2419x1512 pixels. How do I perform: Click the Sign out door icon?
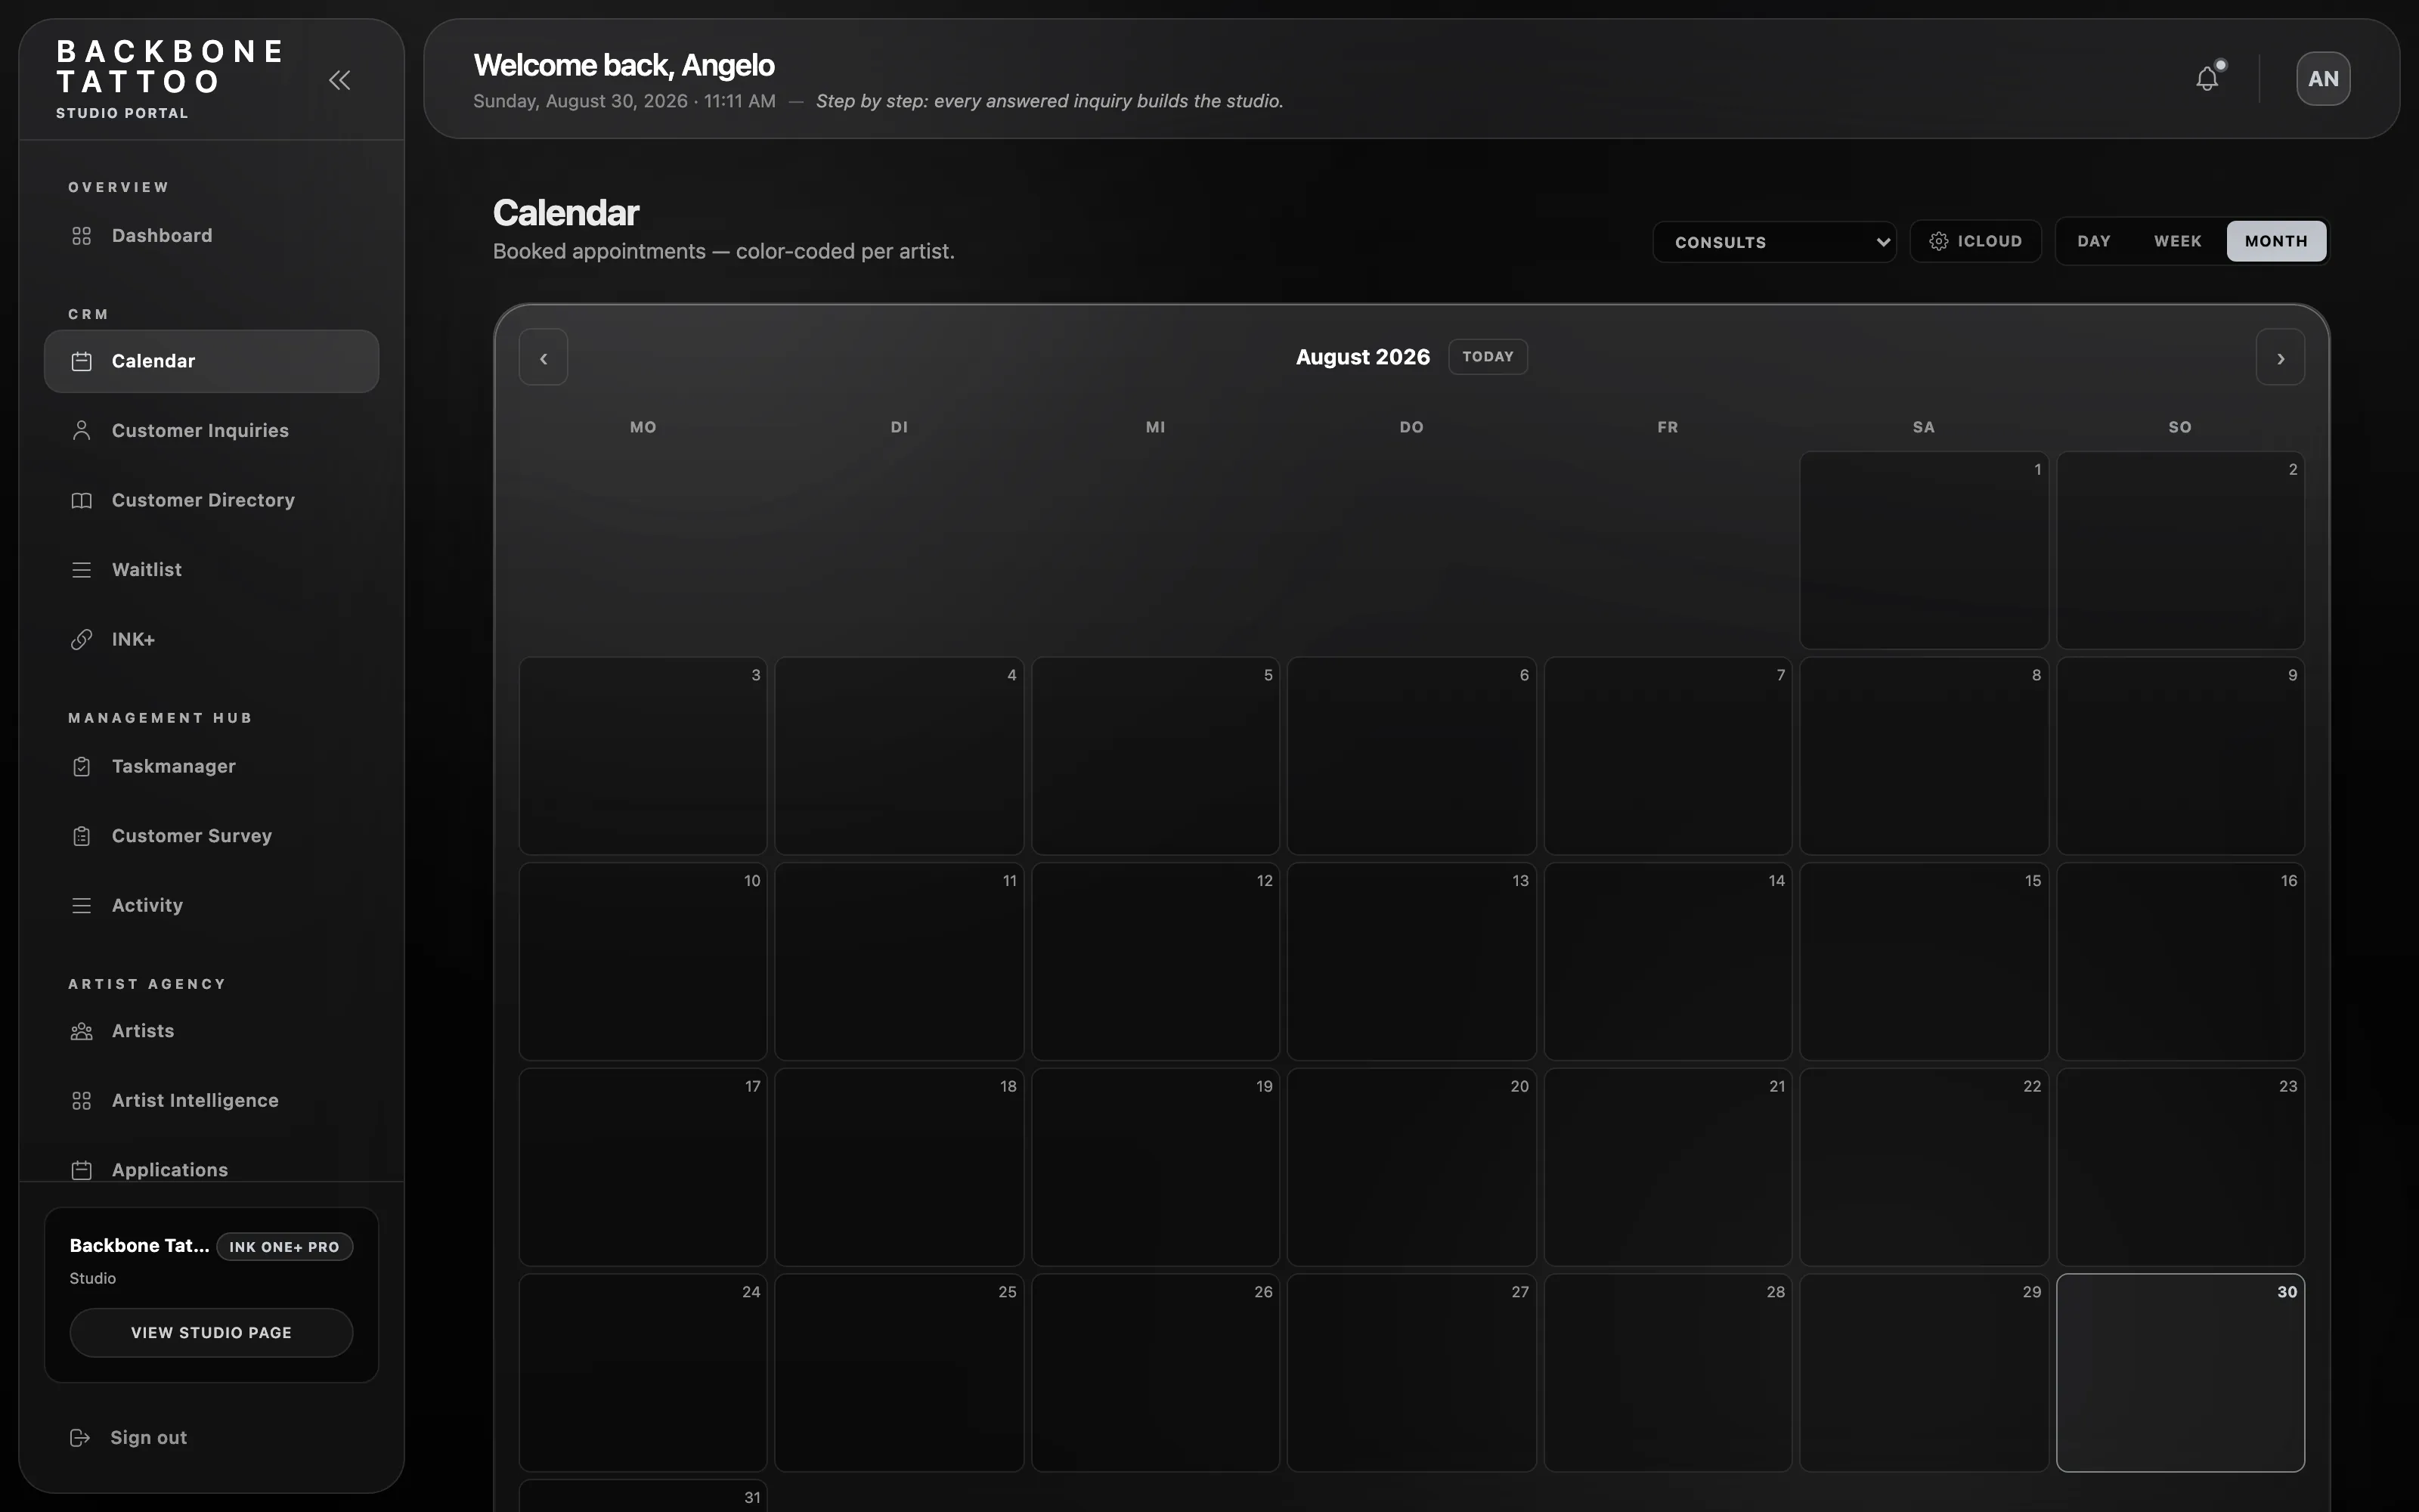tap(80, 1438)
